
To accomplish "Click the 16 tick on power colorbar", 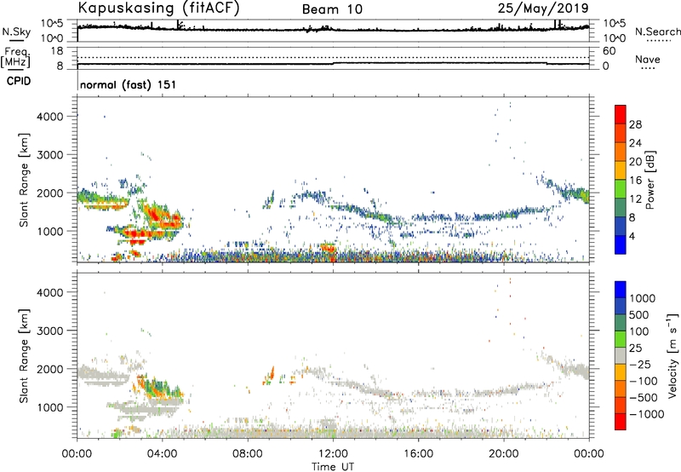I will (635, 181).
